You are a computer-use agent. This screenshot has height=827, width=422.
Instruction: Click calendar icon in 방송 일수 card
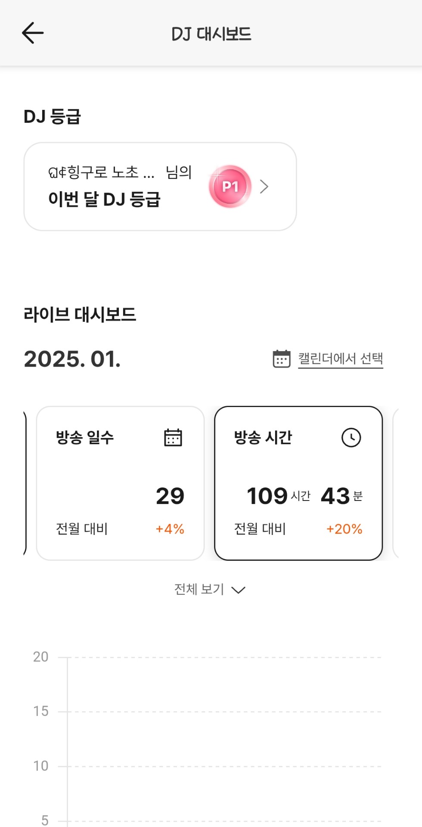[x=173, y=438]
